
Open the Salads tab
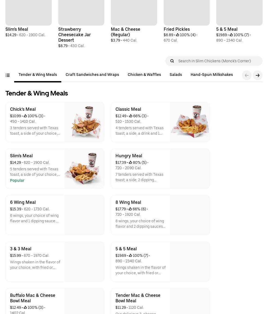click(176, 75)
